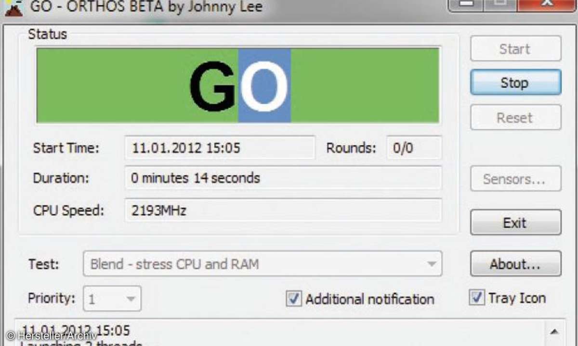Click the Duration value field
578x346 pixels.
pos(283,178)
